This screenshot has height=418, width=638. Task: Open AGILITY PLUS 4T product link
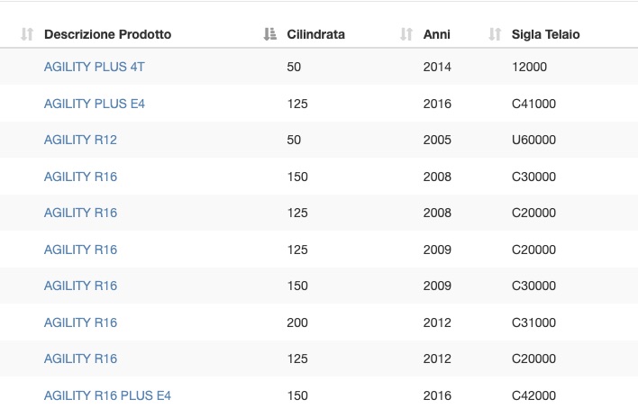point(95,67)
